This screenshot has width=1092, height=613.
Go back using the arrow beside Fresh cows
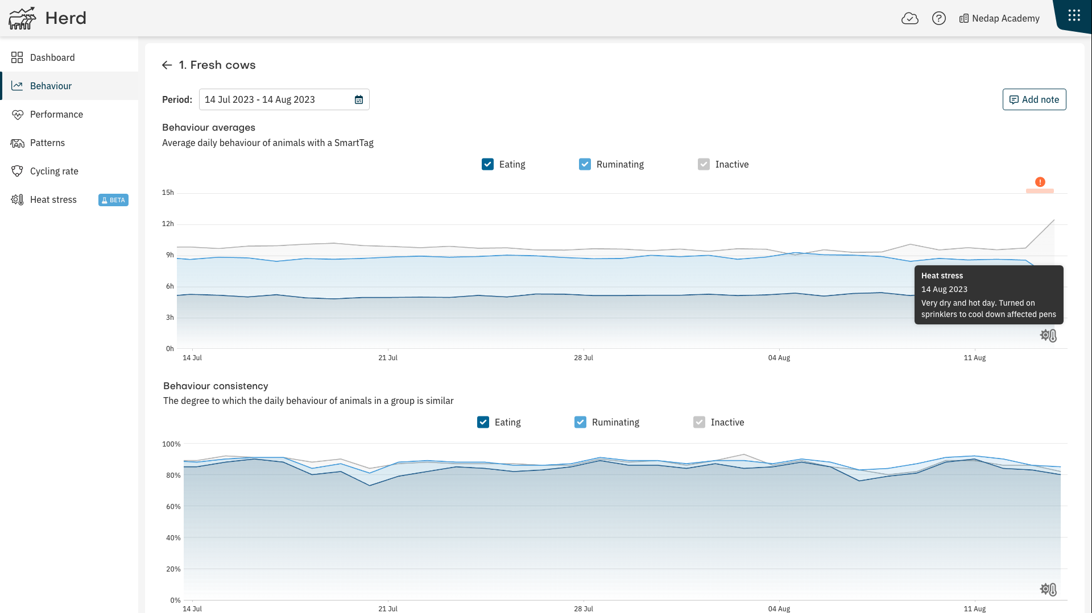167,65
